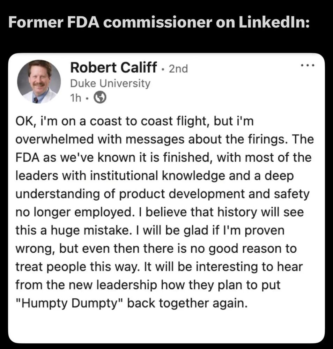Select the Duke University affiliation toggle

tap(111, 83)
